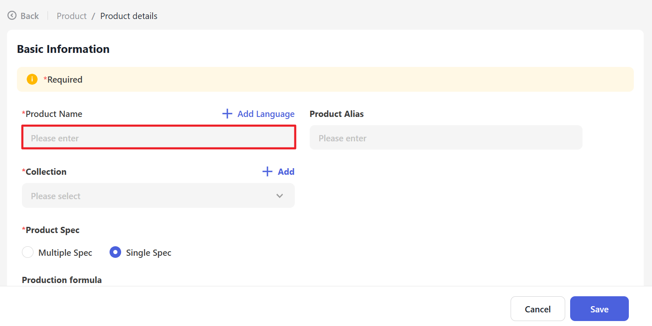Click the Product details breadcrumb
Viewport: 652px width, 326px height.
click(129, 16)
